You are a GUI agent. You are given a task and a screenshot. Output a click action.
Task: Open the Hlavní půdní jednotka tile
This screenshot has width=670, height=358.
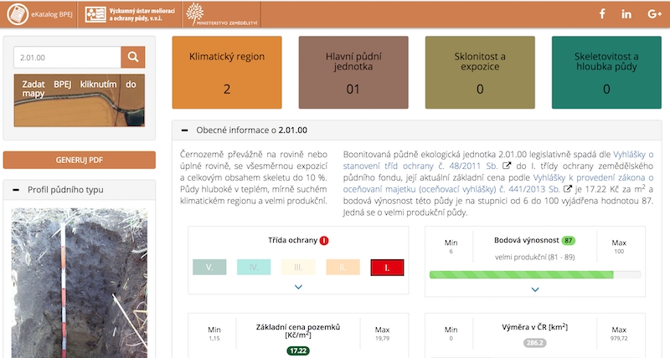point(353,73)
